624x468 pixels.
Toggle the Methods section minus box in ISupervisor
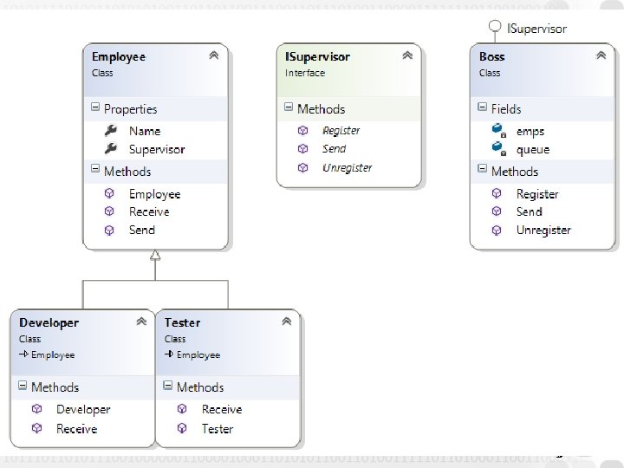(289, 108)
